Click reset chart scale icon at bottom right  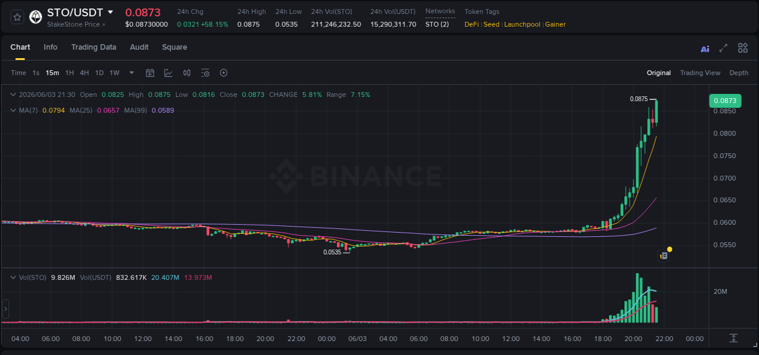733,337
